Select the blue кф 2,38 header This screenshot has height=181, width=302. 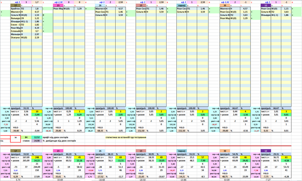58,2
